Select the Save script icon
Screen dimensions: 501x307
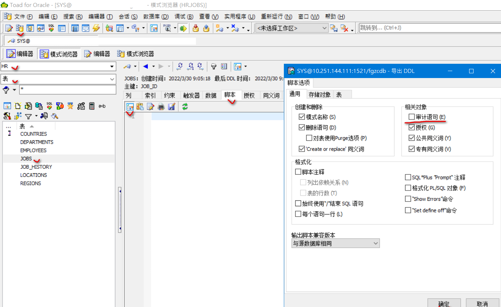click(x=171, y=106)
